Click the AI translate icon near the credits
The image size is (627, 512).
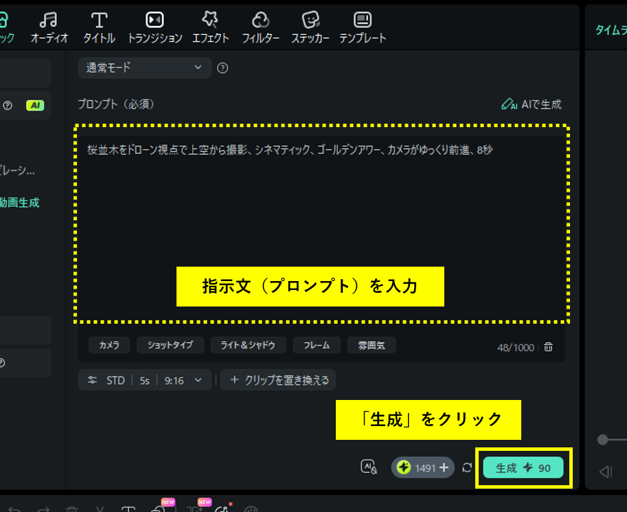tap(369, 467)
